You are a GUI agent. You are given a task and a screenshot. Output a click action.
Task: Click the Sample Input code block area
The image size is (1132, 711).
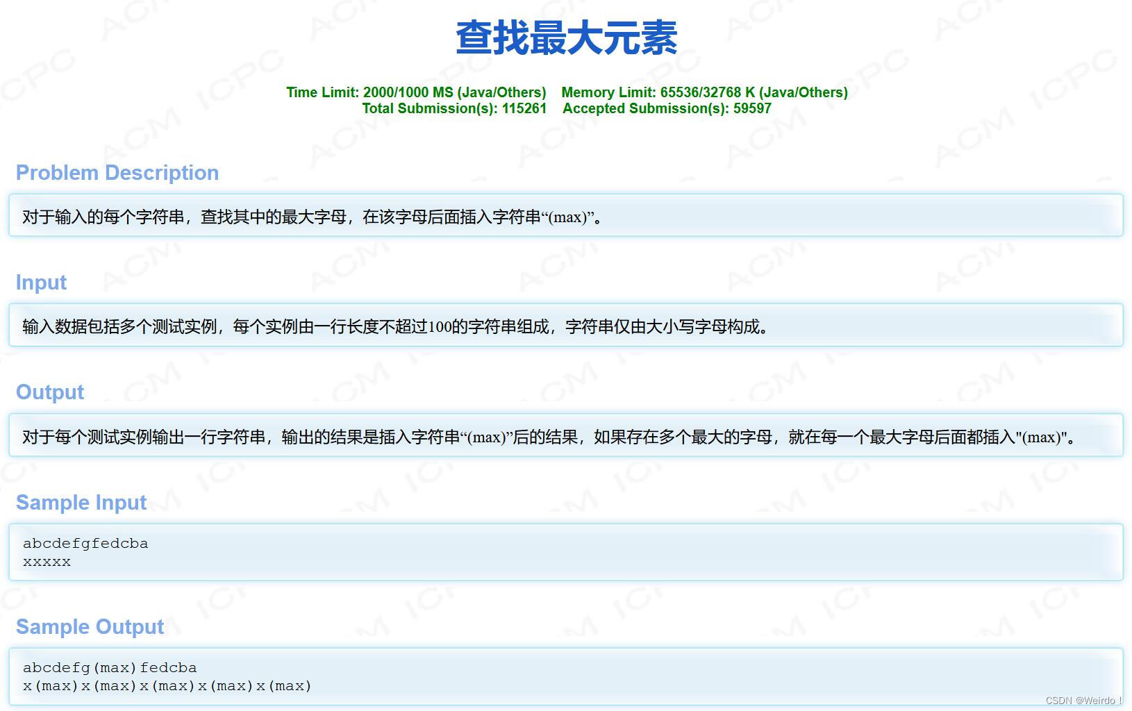[566, 552]
